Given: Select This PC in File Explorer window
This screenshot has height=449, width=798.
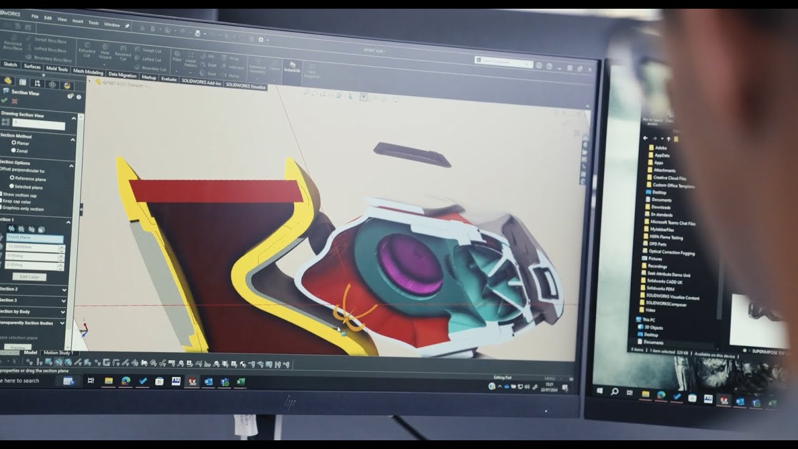Looking at the screenshot, I should (644, 320).
